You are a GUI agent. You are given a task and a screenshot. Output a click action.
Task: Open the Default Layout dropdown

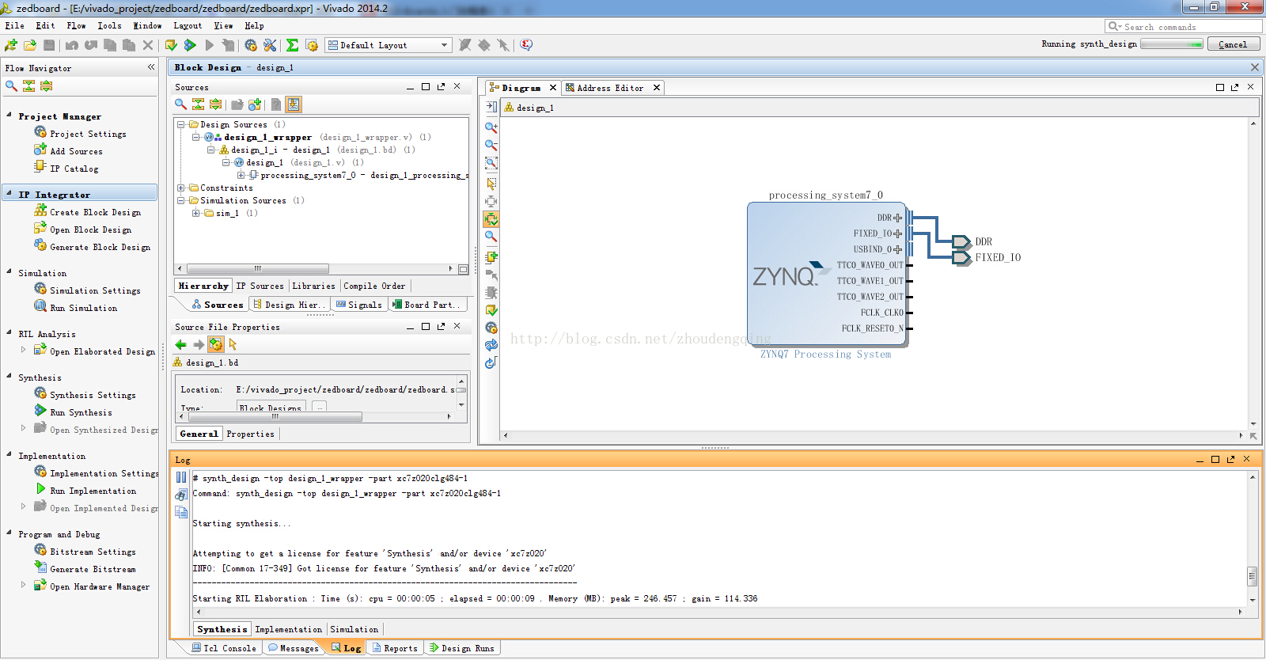(x=389, y=45)
